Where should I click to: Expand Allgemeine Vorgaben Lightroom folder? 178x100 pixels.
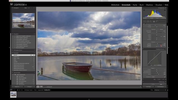click(x=15, y=36)
